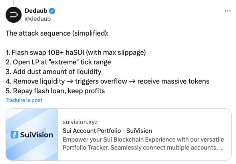
Task: Open the Dedaub profile avatar
Action: coord(14,15)
